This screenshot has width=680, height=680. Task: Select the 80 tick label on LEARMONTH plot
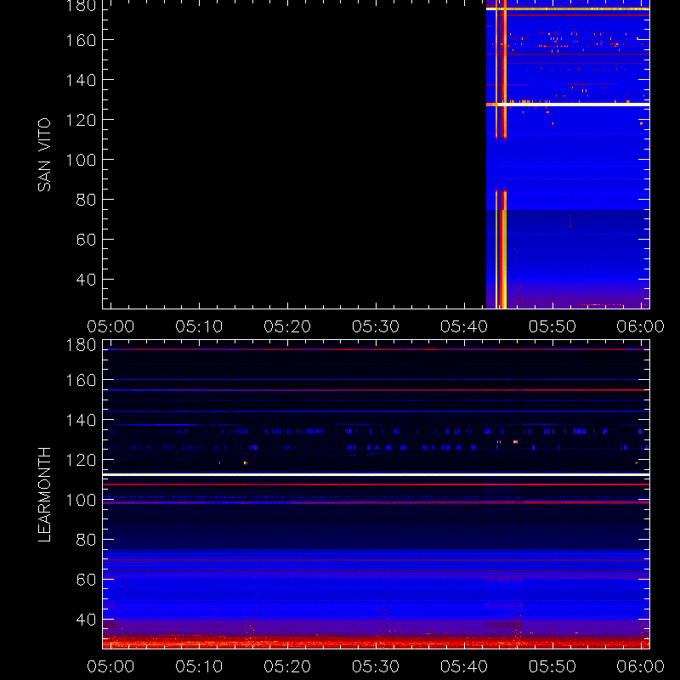pos(86,540)
